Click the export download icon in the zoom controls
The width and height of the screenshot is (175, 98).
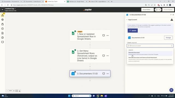click(x=19, y=91)
